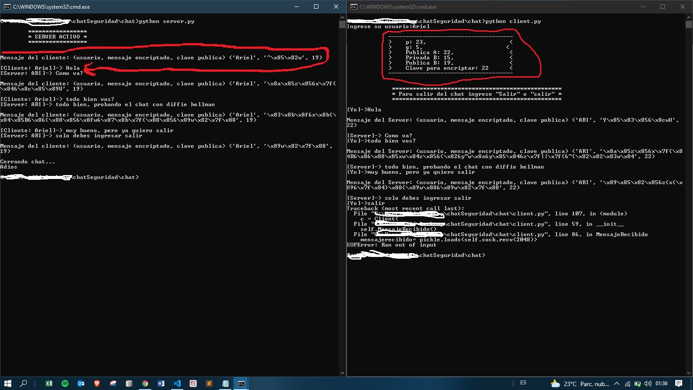Image resolution: width=693 pixels, height=390 pixels.
Task: Select the active cmd.exe taskbar button
Action: click(x=241, y=383)
